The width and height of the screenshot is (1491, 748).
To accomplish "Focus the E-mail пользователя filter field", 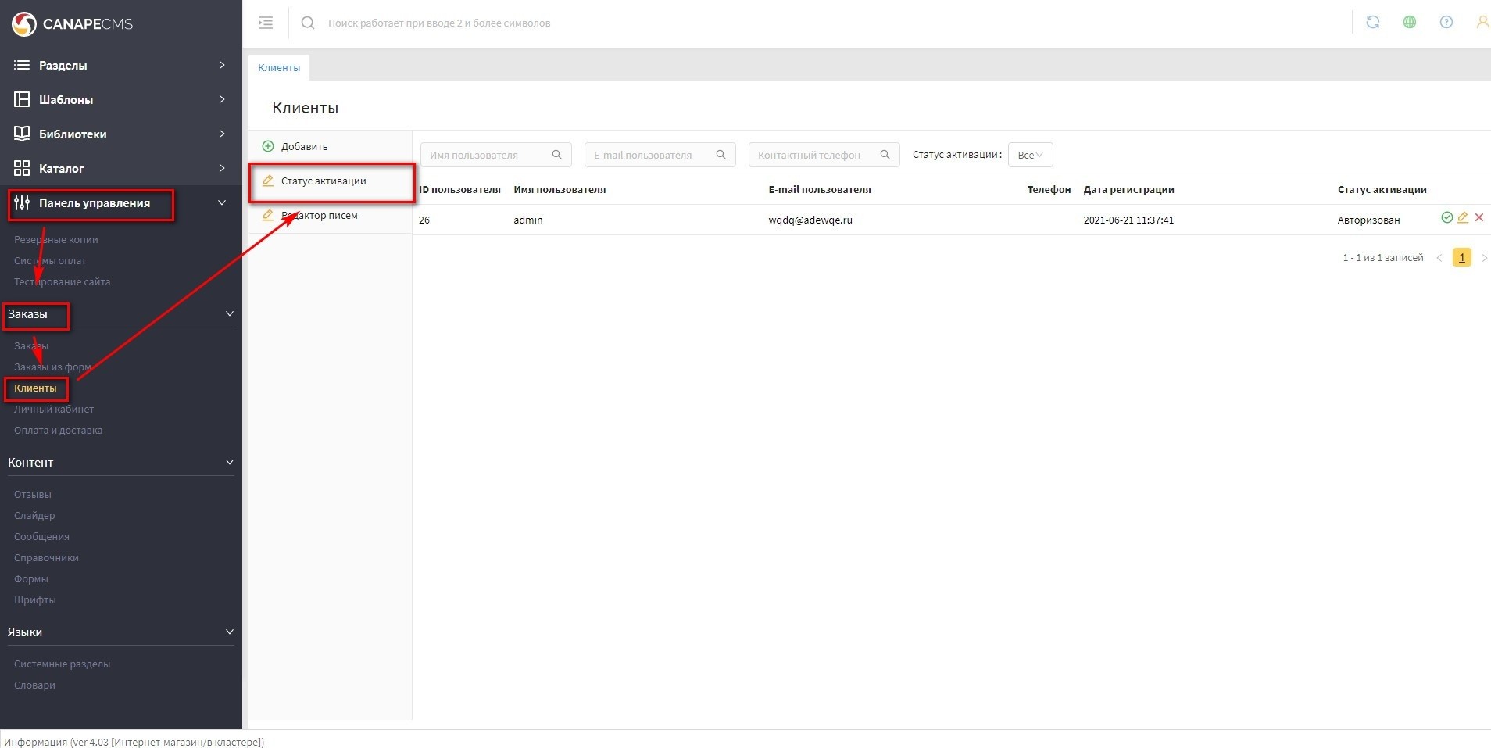I will [x=650, y=155].
